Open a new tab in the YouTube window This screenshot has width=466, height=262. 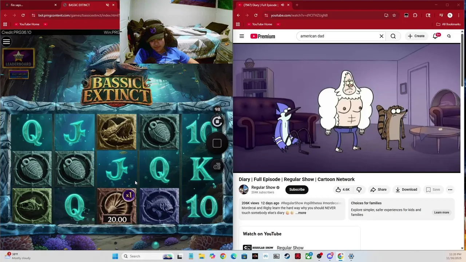tap(297, 5)
